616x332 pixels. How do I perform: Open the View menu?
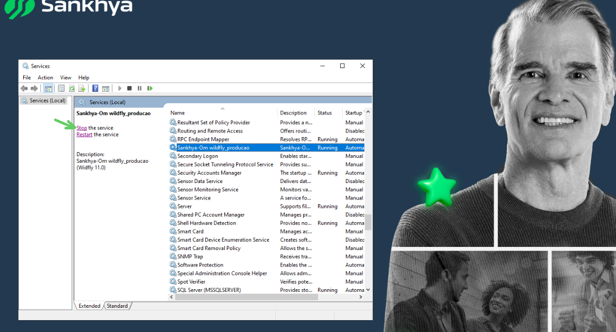click(x=65, y=77)
